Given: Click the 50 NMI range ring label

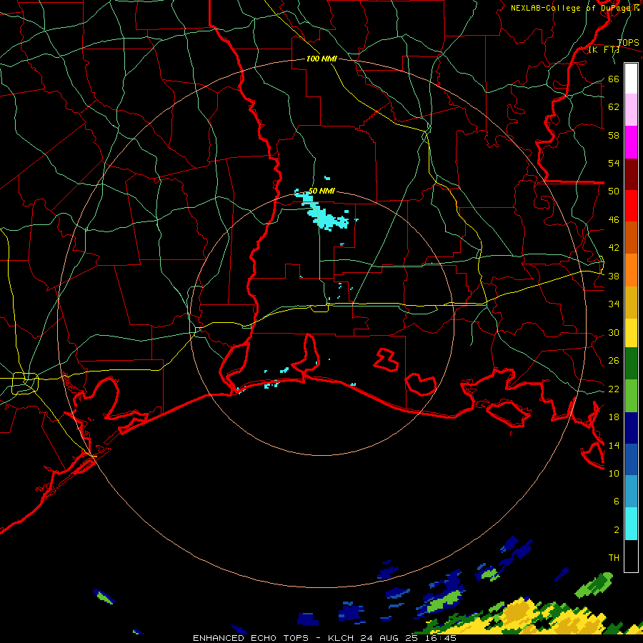Looking at the screenshot, I should tap(321, 191).
